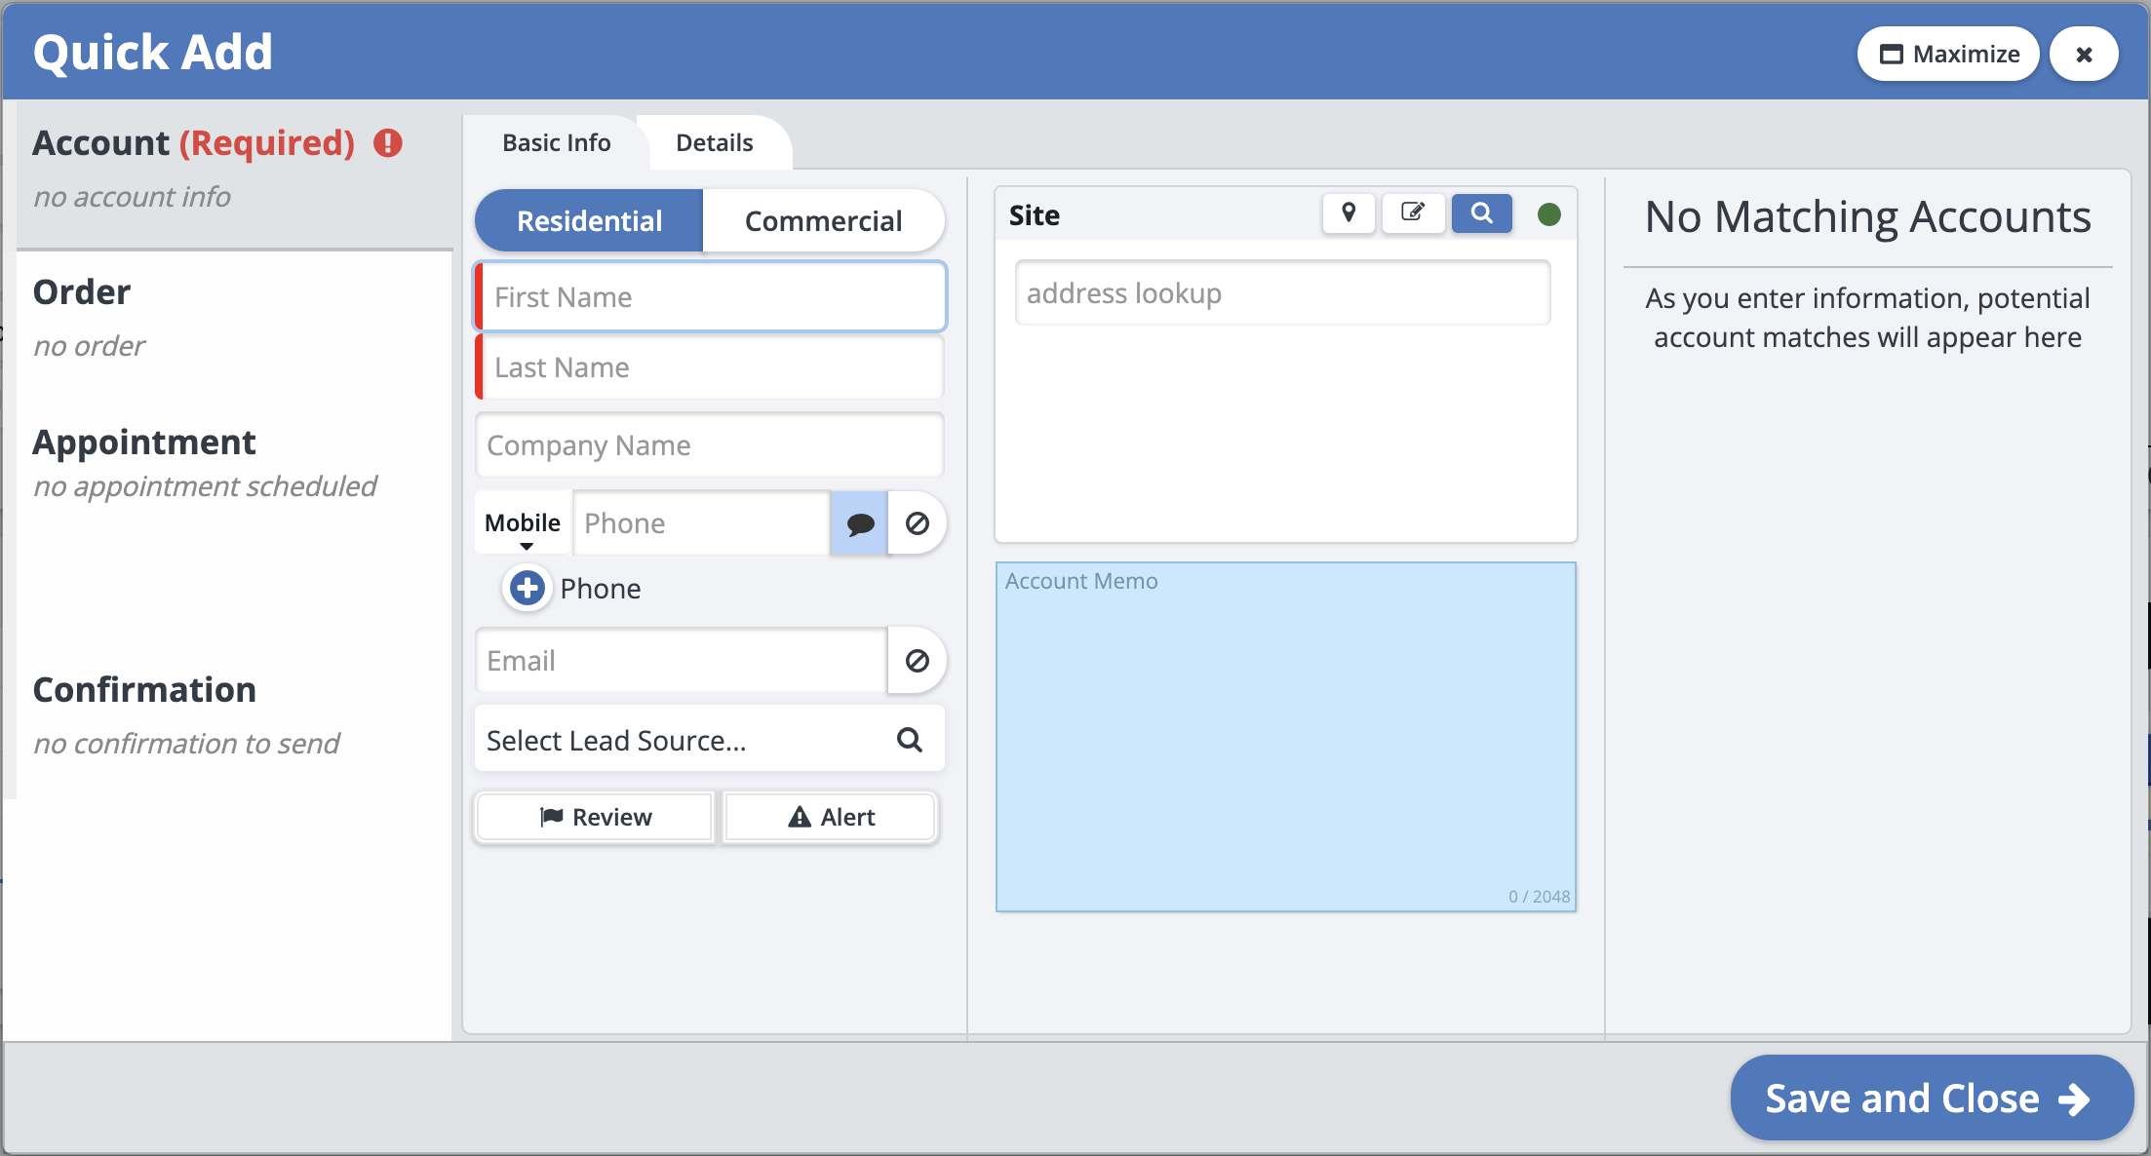Open the Basic Info tab
The width and height of the screenshot is (2151, 1156).
coord(556,143)
